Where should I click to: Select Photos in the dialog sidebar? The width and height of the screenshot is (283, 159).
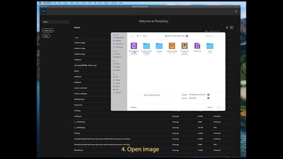pyautogui.click(x=116, y=67)
